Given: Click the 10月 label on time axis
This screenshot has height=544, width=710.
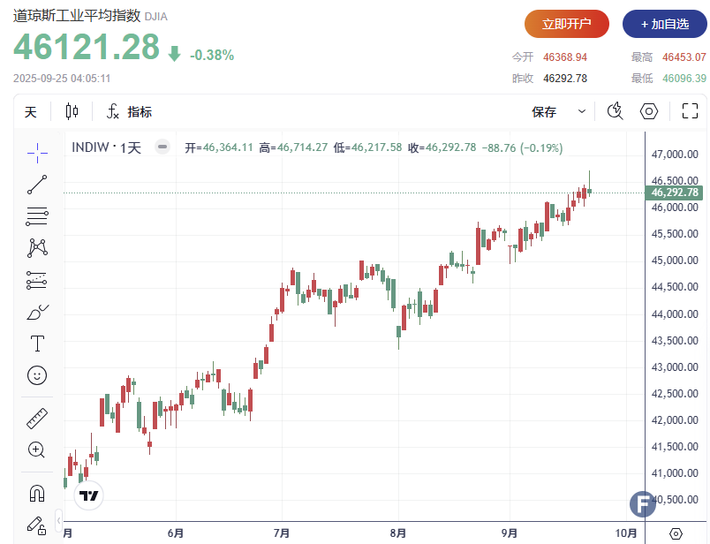Looking at the screenshot, I should 626,533.
